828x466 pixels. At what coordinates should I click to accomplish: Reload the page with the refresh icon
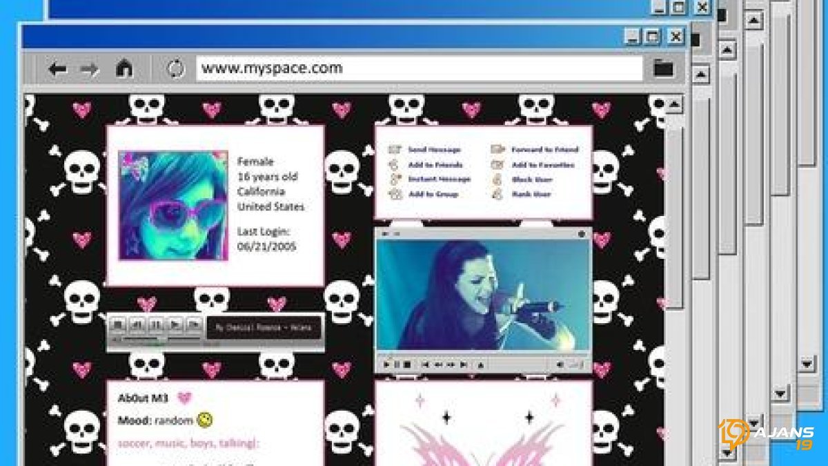tap(176, 68)
